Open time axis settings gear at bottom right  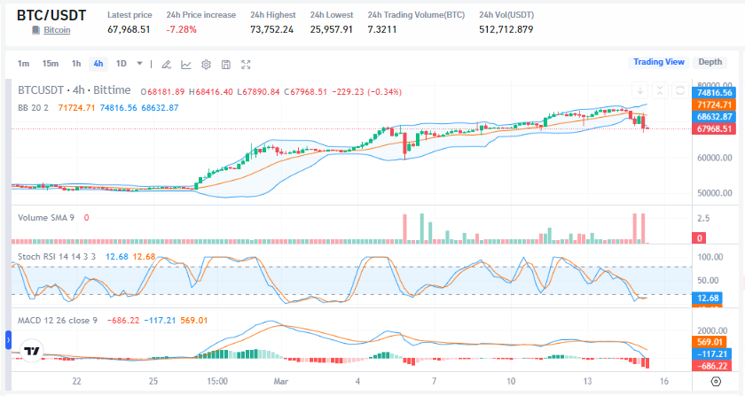[715, 381]
